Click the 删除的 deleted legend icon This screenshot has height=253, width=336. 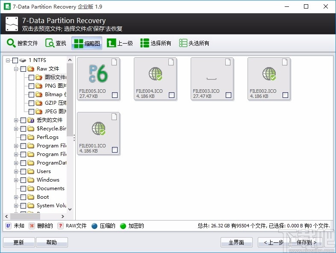click(32, 226)
